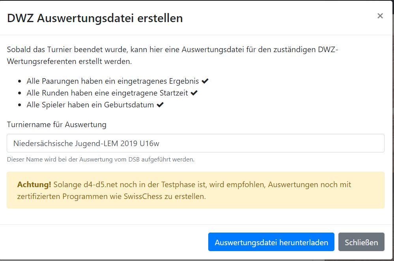394x261 pixels.
Task: Click the helper text mentioning DSB below field
Action: pyautogui.click(x=101, y=159)
